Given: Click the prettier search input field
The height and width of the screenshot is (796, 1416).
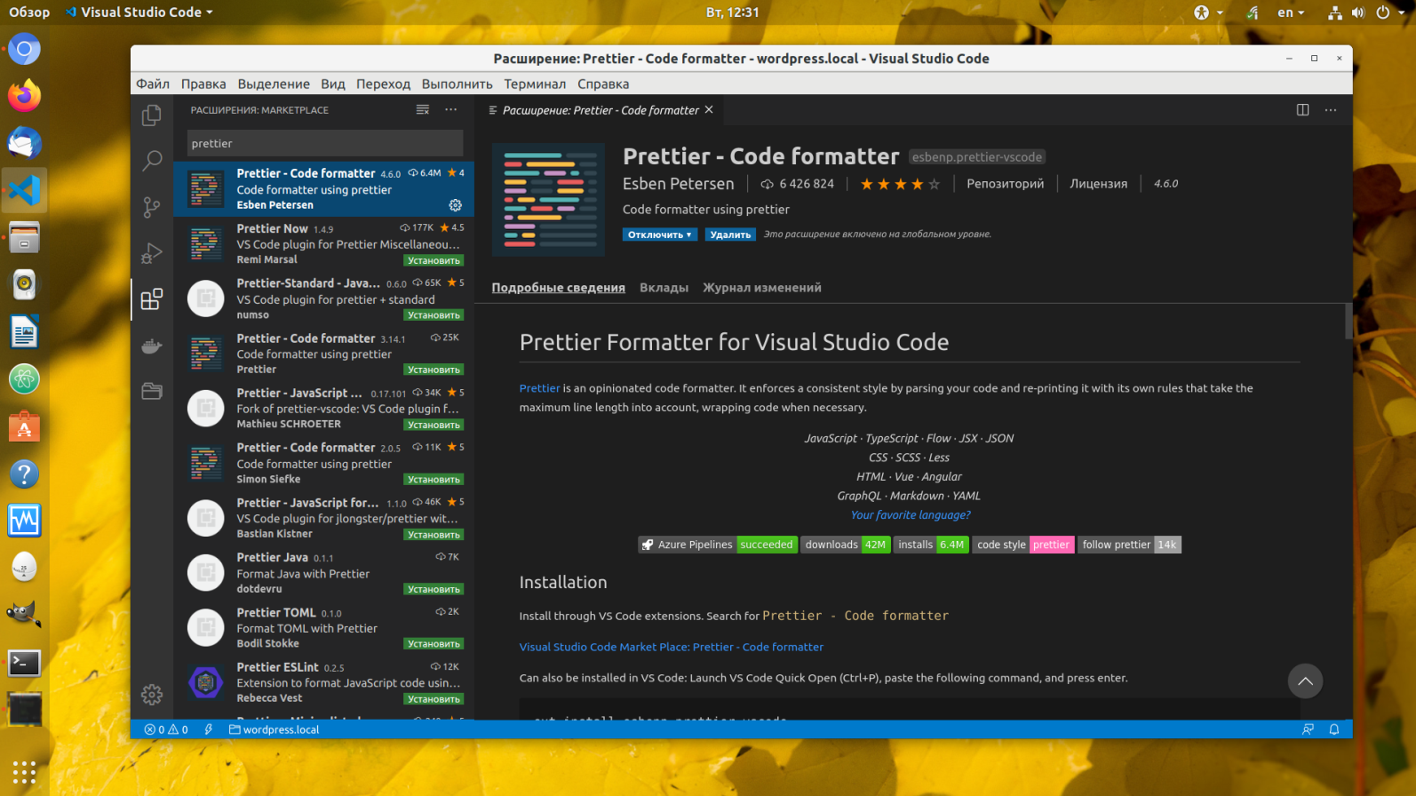Looking at the screenshot, I should tap(324, 143).
